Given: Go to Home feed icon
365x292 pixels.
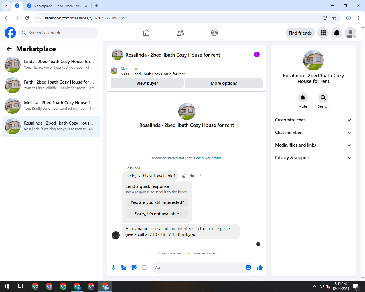Looking at the screenshot, I should click(x=146, y=33).
